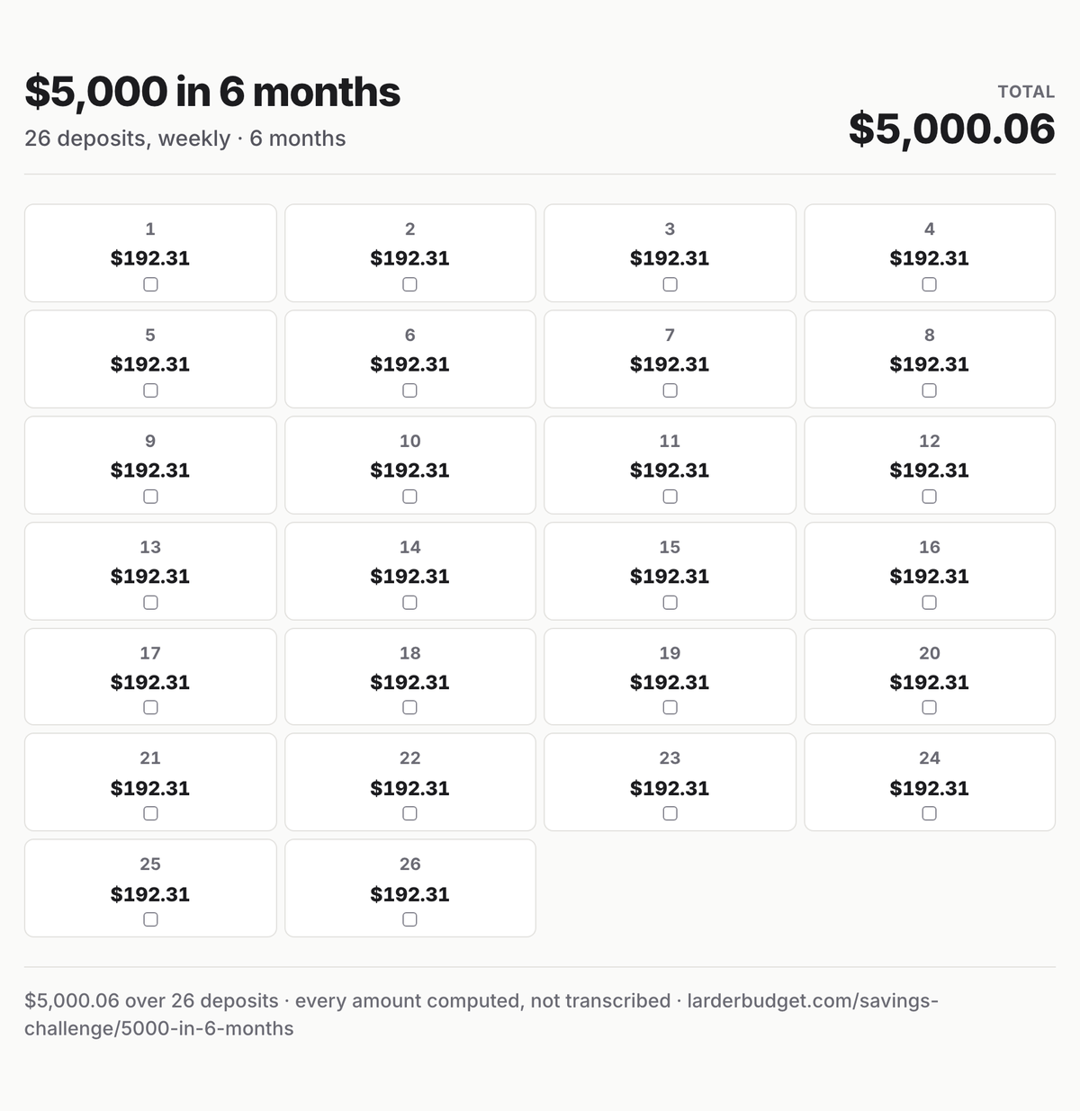Check off deposit 12
The image size is (1080, 1111).
(x=929, y=497)
